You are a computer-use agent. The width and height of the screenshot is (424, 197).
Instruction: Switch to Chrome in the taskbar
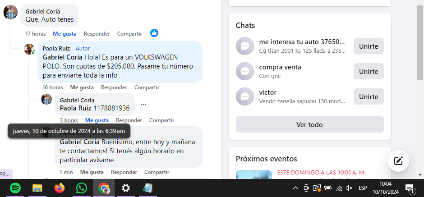[104, 188]
